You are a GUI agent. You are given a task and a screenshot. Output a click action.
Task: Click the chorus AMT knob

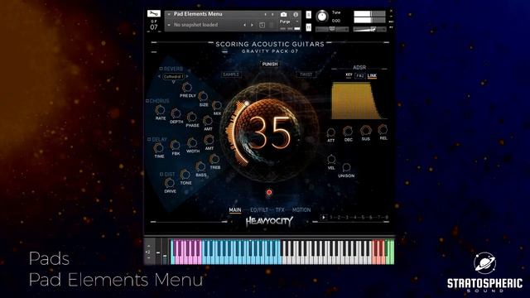pyautogui.click(x=208, y=120)
